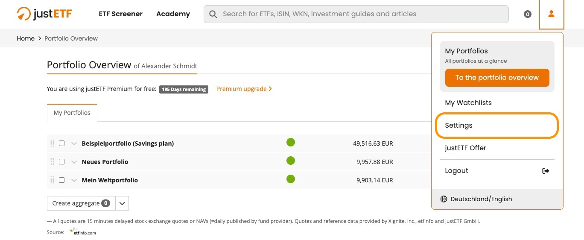Open the user account icon
Image resolution: width=584 pixels, height=240 pixels.
(551, 14)
